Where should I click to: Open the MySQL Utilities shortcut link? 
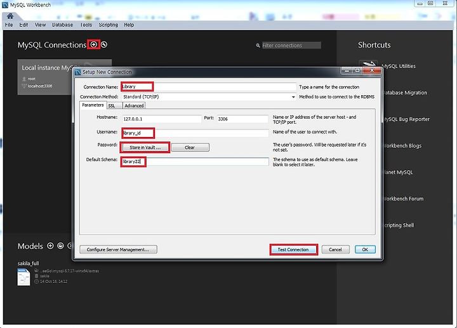(399, 66)
